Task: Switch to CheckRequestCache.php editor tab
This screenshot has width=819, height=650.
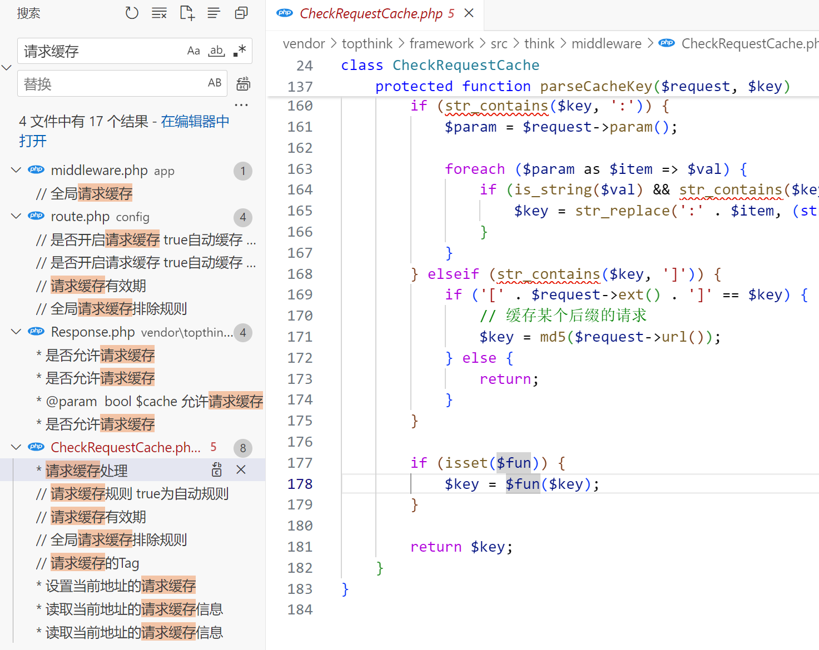Action: point(375,14)
